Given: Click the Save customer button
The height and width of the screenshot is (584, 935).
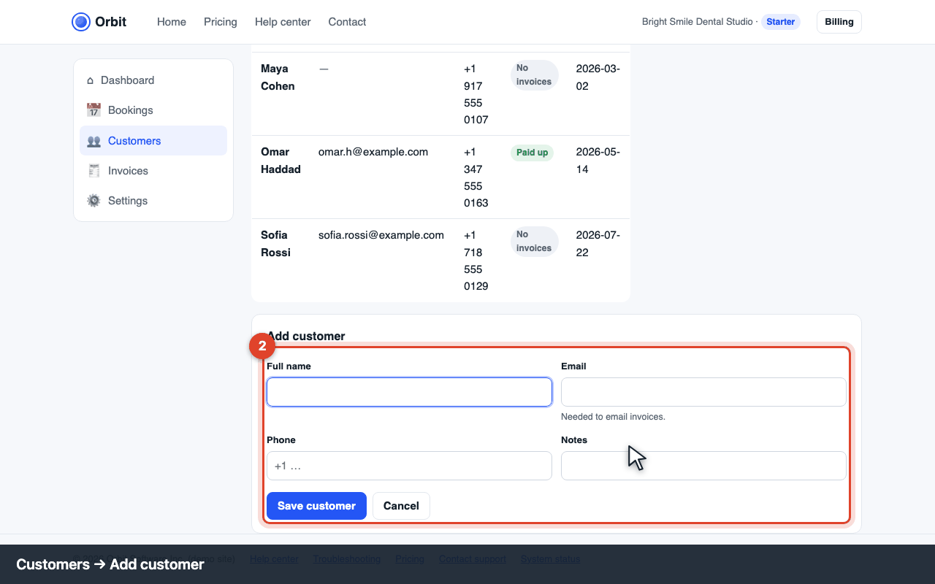Looking at the screenshot, I should pos(316,506).
